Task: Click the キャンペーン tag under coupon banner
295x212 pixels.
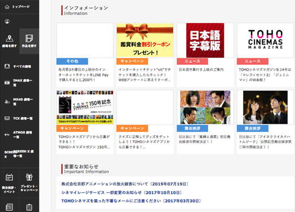Action: click(x=132, y=61)
